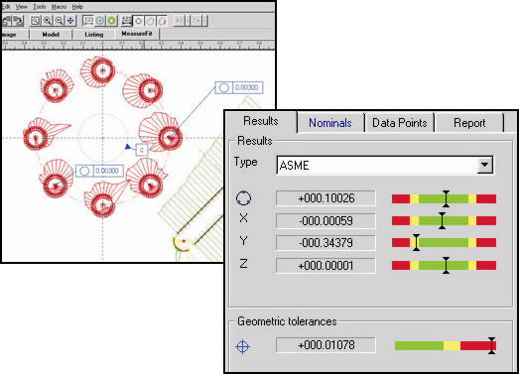The width and height of the screenshot is (519, 374).
Task: Click the true position crosshair icon
Action: (242, 346)
